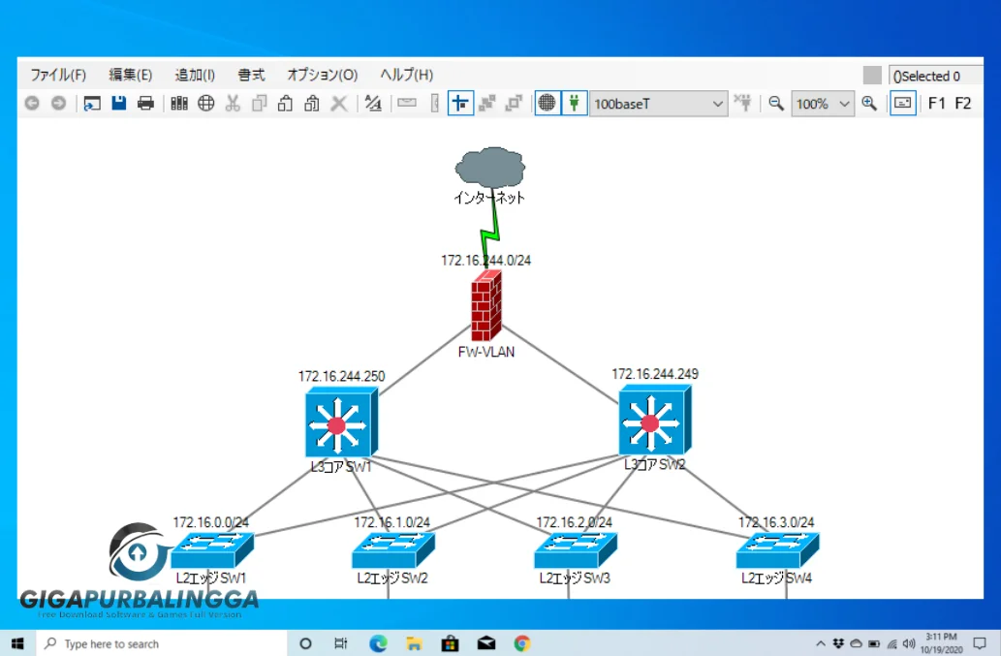Click the double clipboard paste icon

click(312, 103)
